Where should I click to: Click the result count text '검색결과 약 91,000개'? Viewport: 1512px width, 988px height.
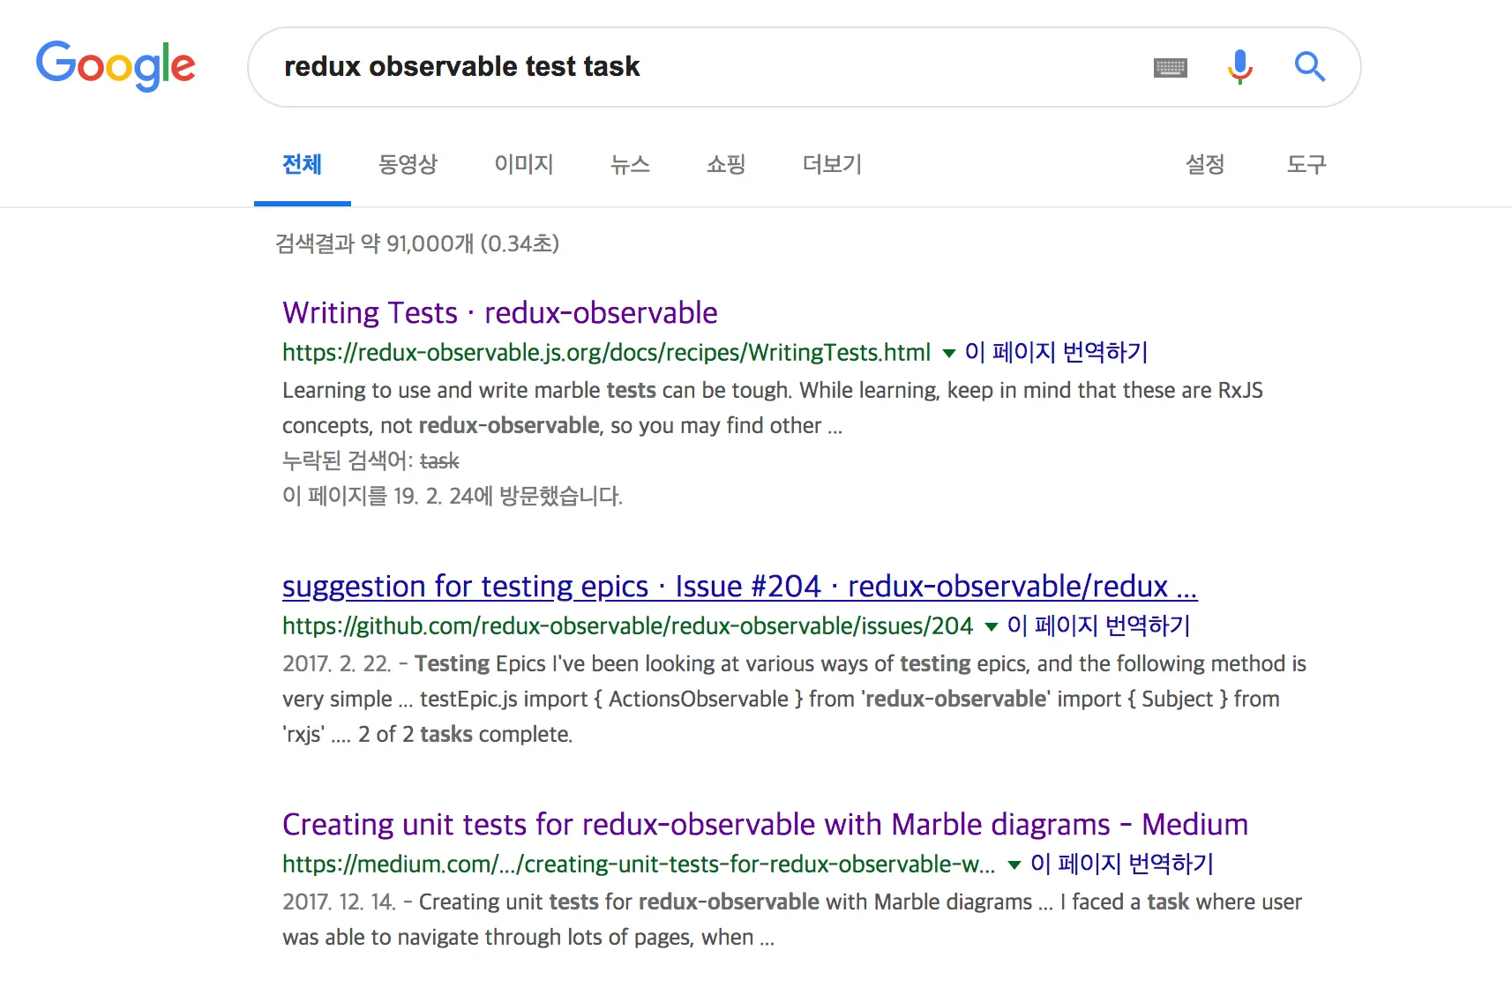tap(374, 243)
